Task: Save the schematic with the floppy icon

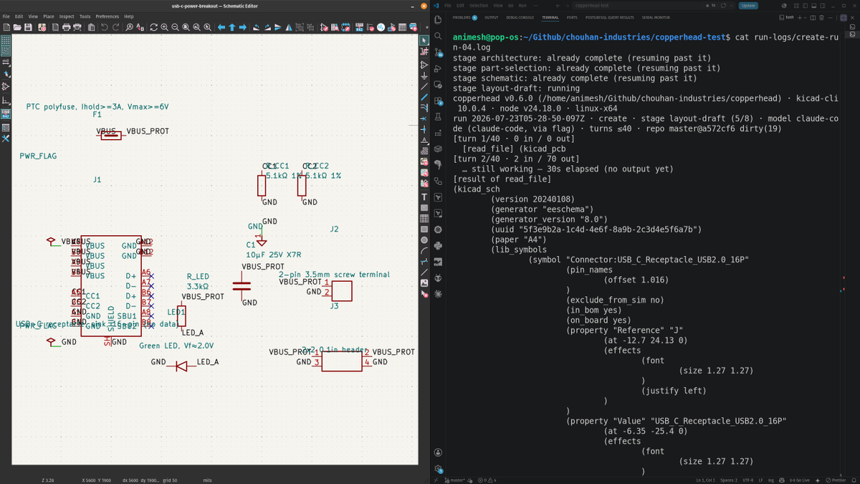Action: 28,27
